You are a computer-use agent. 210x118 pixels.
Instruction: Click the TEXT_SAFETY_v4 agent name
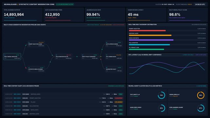[135, 94]
